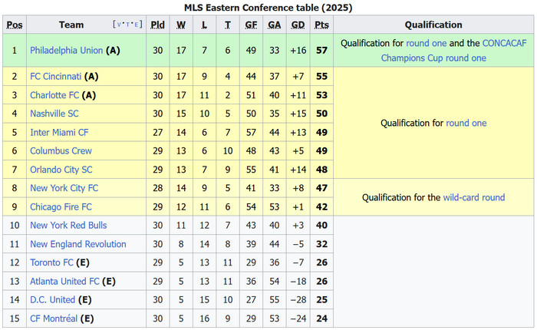Click New England Revolution link
The height and width of the screenshot is (330, 537).
coord(77,244)
